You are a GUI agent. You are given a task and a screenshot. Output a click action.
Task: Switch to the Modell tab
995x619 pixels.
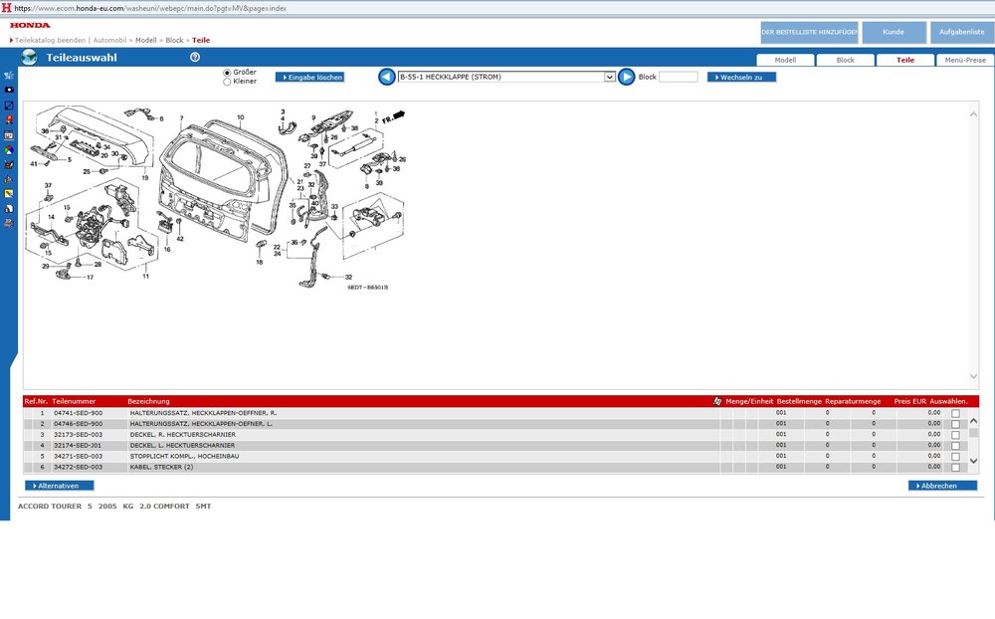click(x=785, y=60)
